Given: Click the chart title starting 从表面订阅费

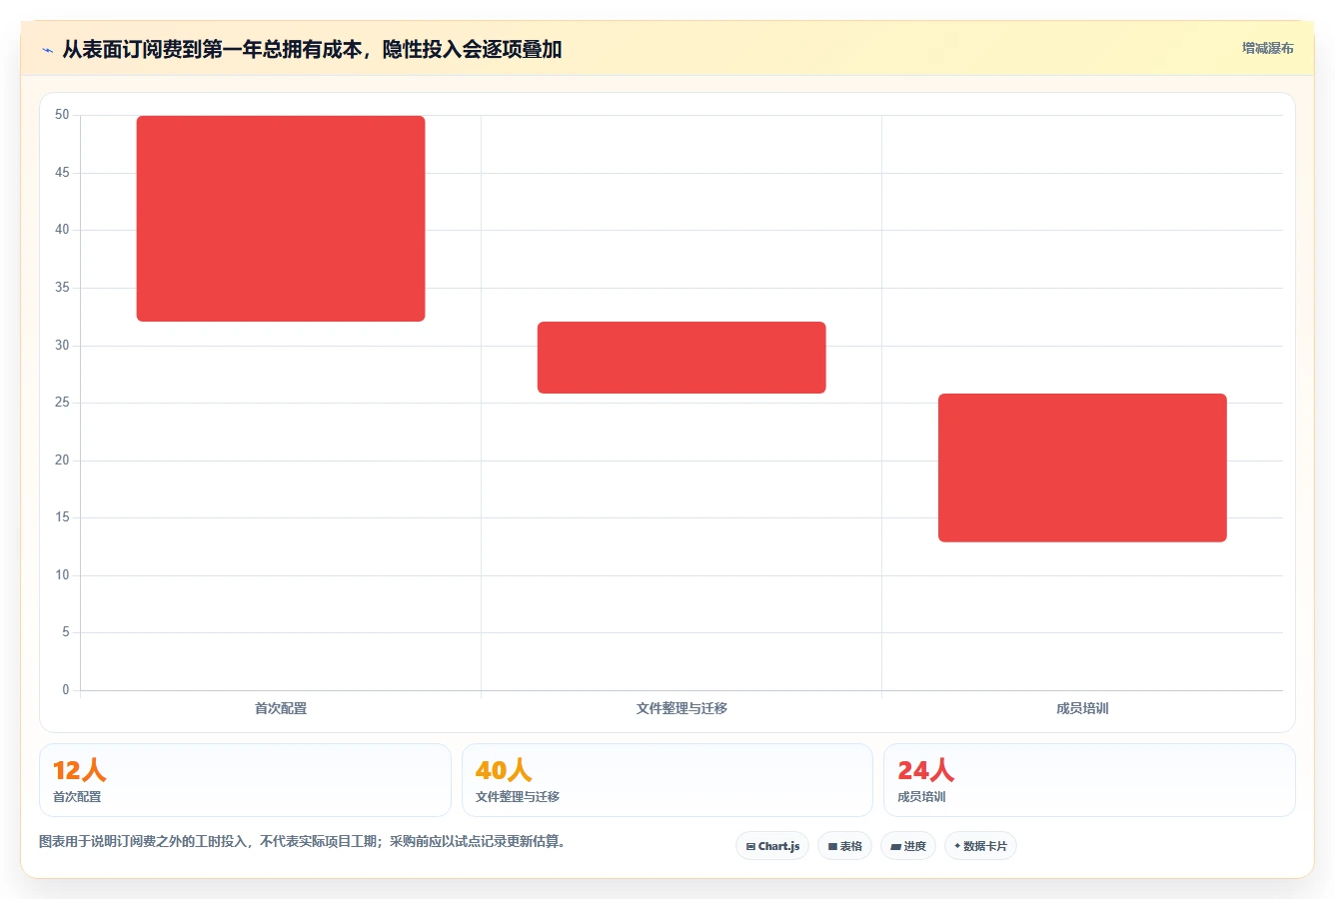Looking at the screenshot, I should click(x=312, y=49).
